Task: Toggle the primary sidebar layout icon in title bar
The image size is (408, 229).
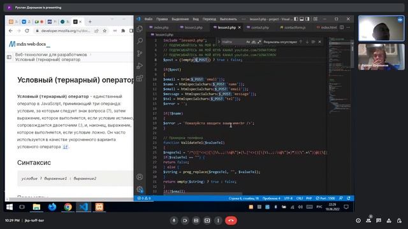Action: click(x=296, y=19)
